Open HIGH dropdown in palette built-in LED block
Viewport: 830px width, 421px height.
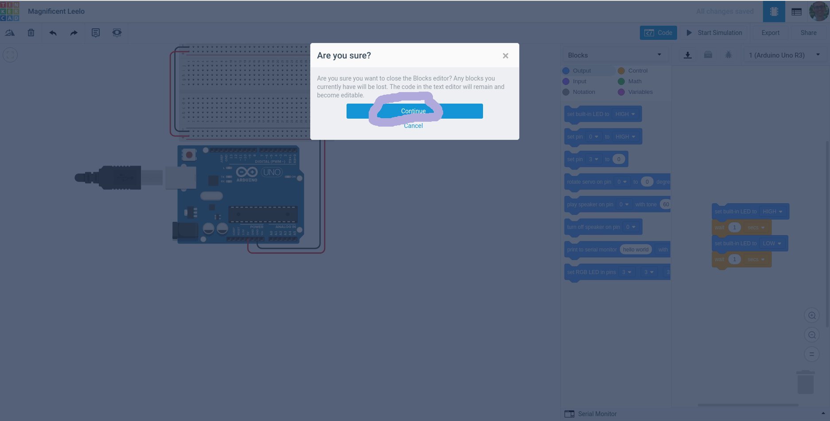tap(625, 114)
